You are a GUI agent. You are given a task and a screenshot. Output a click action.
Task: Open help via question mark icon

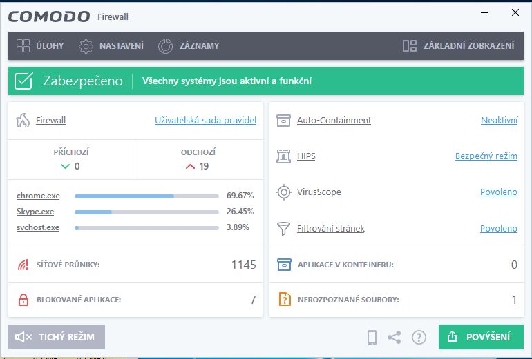419,337
